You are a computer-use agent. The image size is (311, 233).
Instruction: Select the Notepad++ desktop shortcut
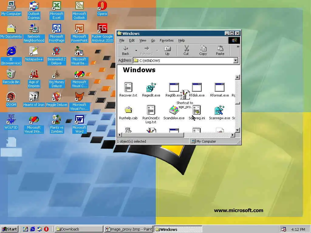click(x=34, y=54)
